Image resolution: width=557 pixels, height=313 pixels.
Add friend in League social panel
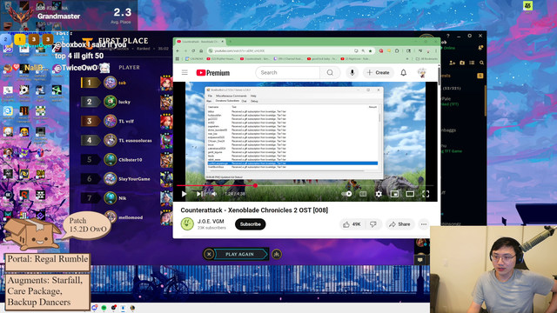[453, 63]
